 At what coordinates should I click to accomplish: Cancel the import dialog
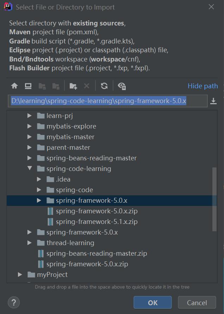point(197,303)
